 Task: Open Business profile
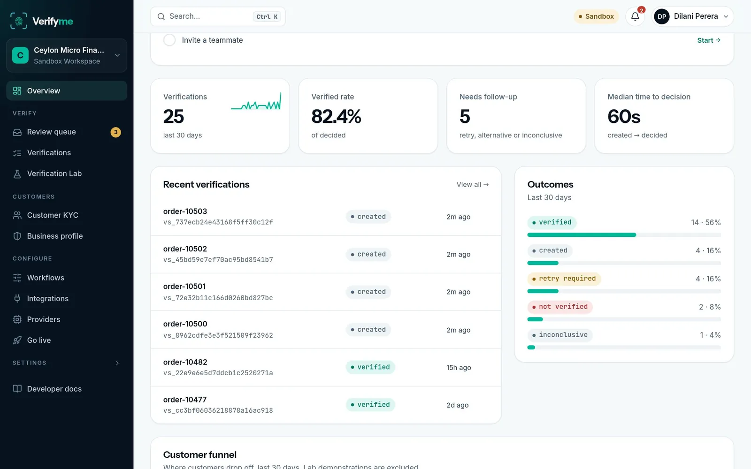pyautogui.click(x=67, y=236)
